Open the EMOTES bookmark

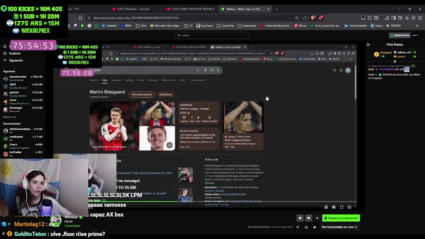pos(393,26)
